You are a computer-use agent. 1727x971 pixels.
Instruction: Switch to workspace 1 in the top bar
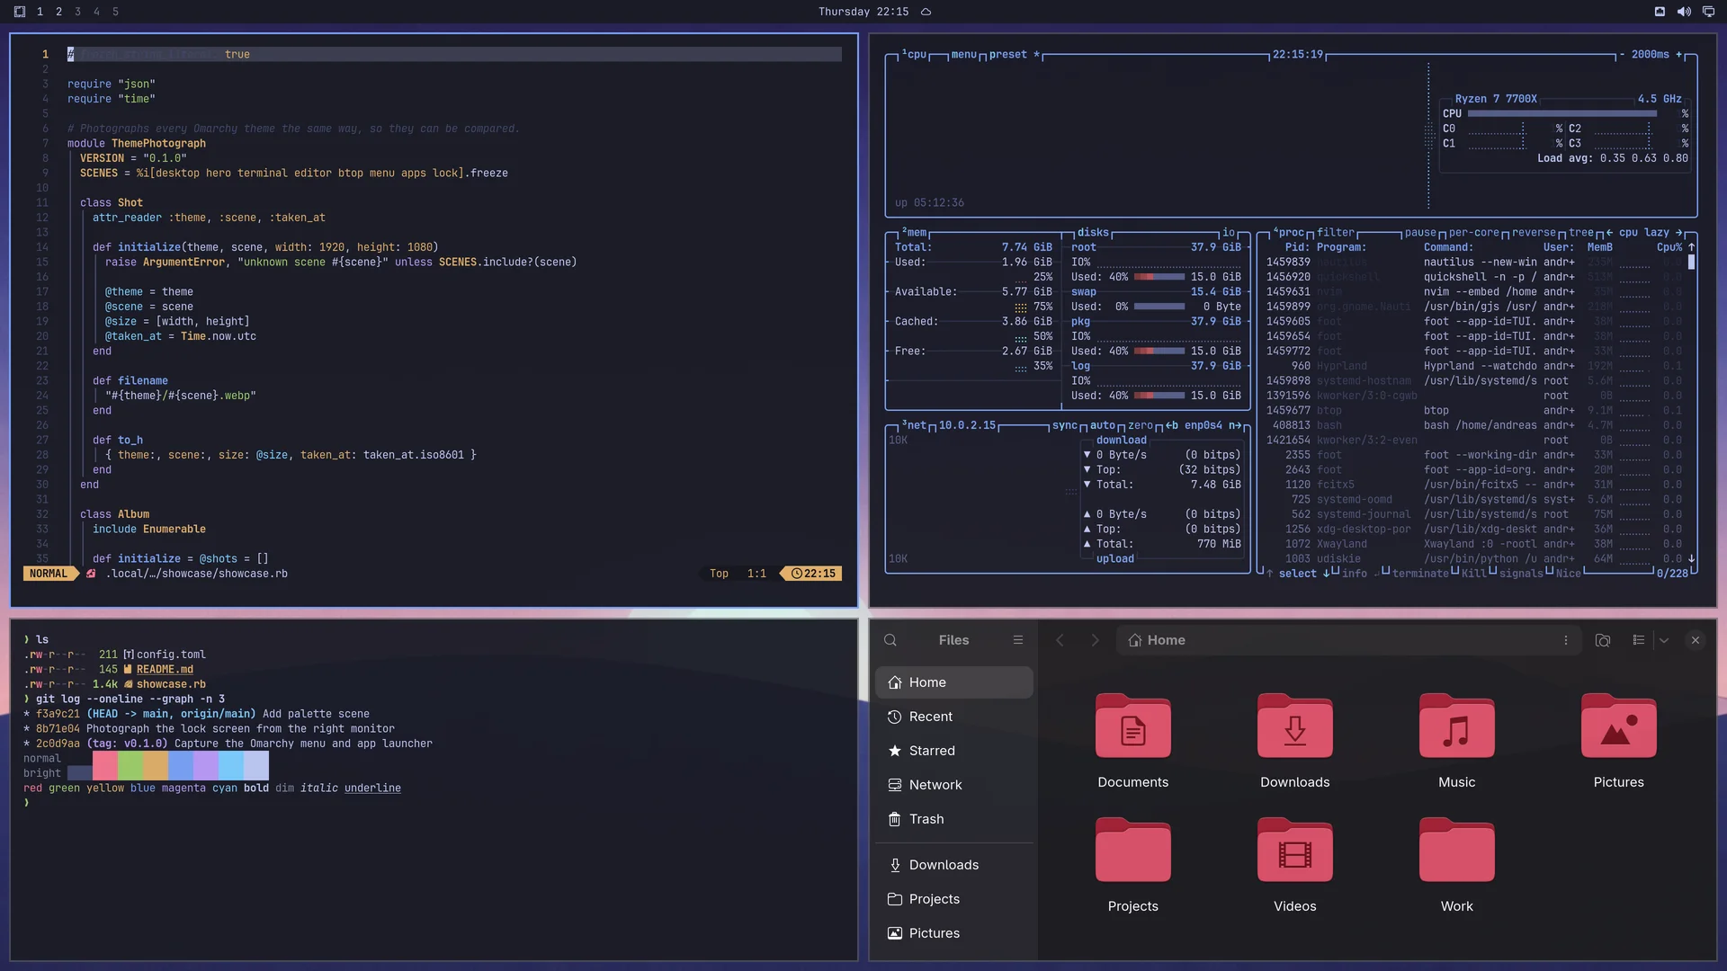[40, 12]
